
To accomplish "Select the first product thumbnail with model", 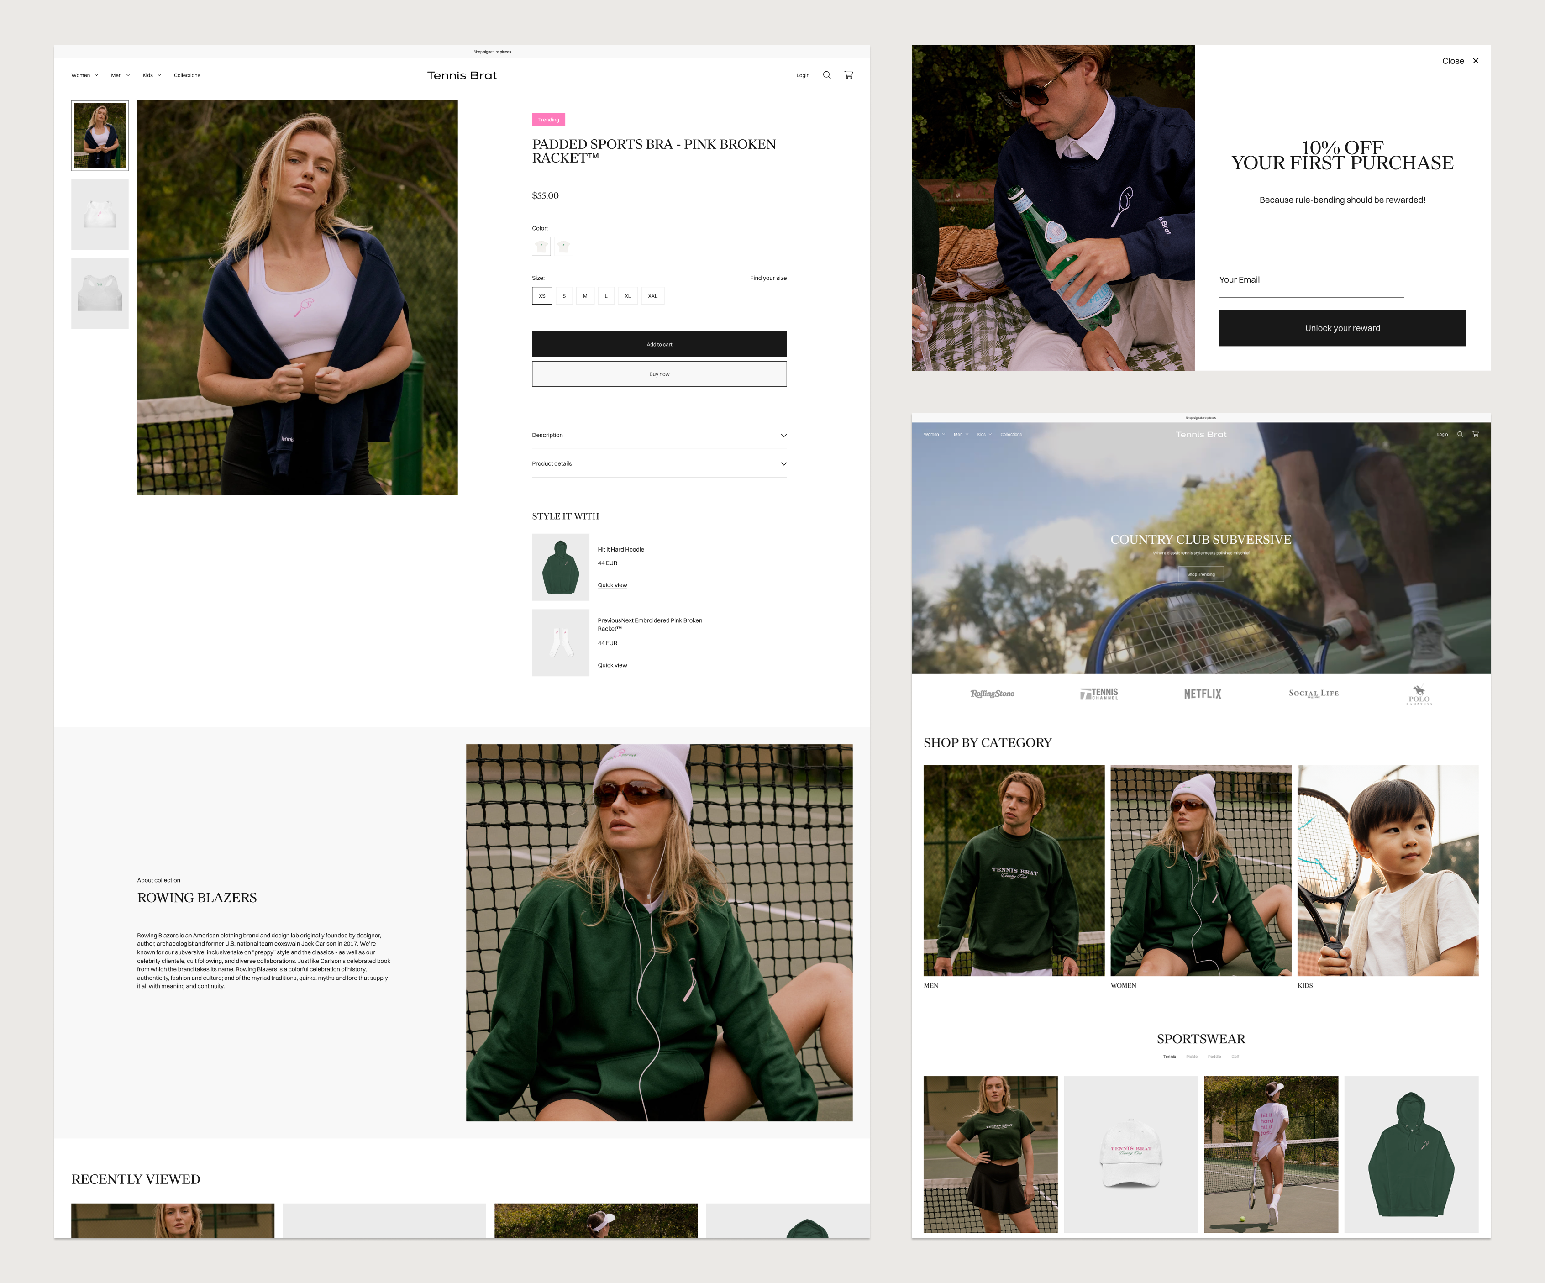I will (x=100, y=135).
